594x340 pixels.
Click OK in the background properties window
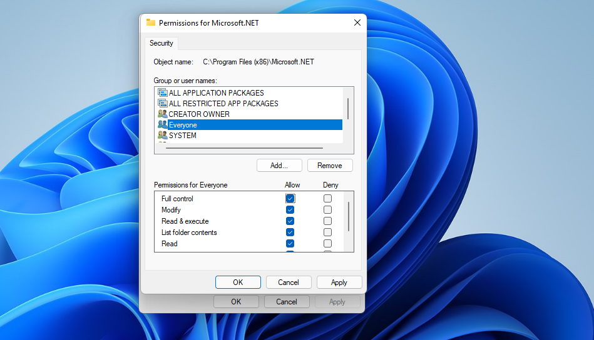[x=236, y=301]
